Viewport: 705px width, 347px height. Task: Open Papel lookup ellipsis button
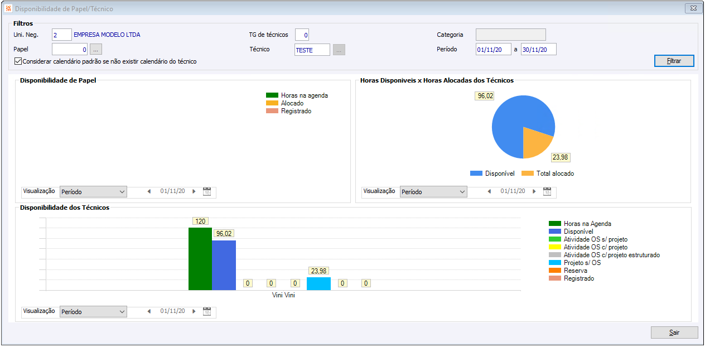(96, 50)
